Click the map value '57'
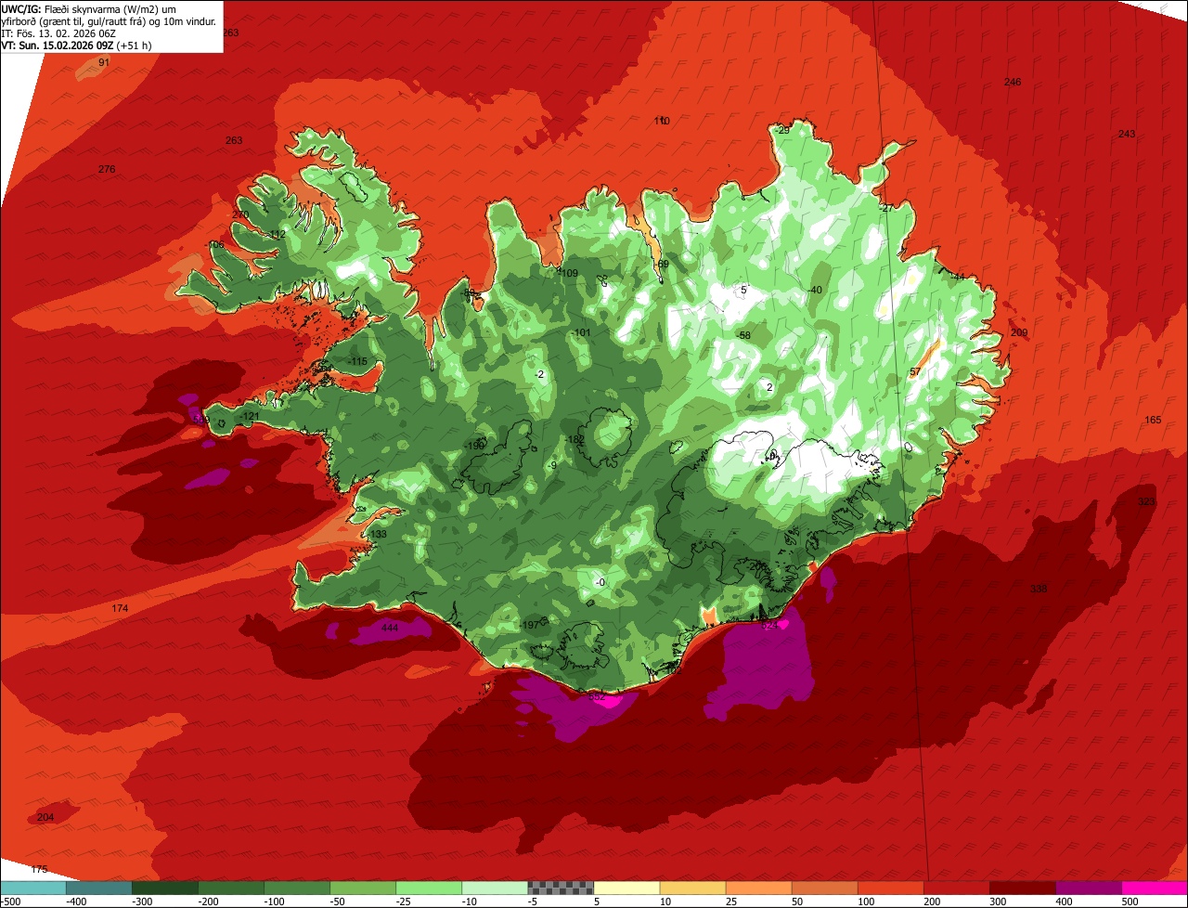This screenshot has height=908, width=1188. pos(915,371)
